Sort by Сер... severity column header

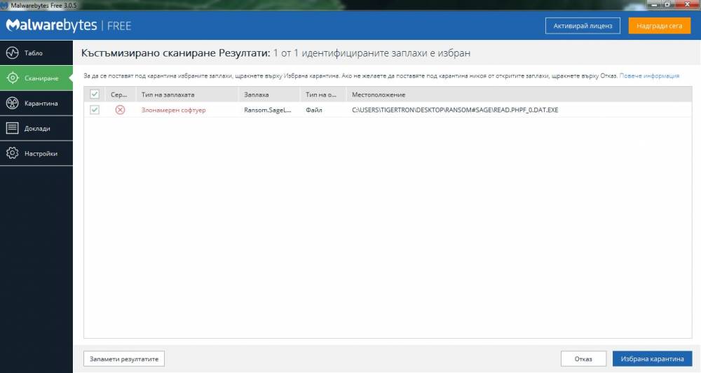pos(119,94)
